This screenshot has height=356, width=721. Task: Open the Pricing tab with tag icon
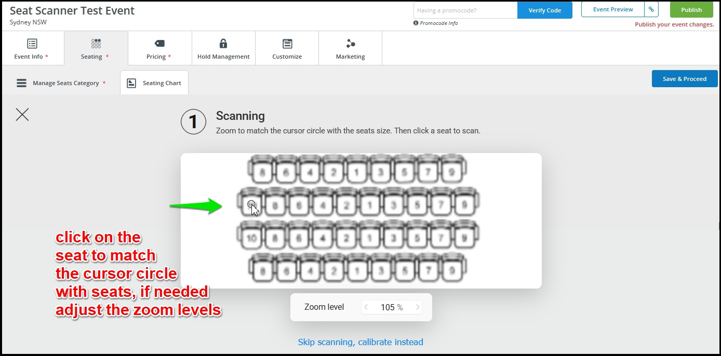[x=159, y=49]
